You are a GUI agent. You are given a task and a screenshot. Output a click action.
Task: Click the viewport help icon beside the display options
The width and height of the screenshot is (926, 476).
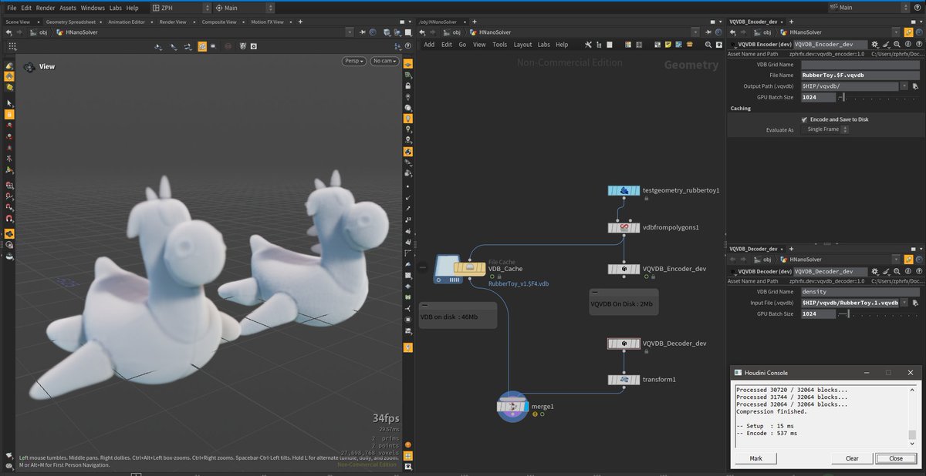coord(407,45)
